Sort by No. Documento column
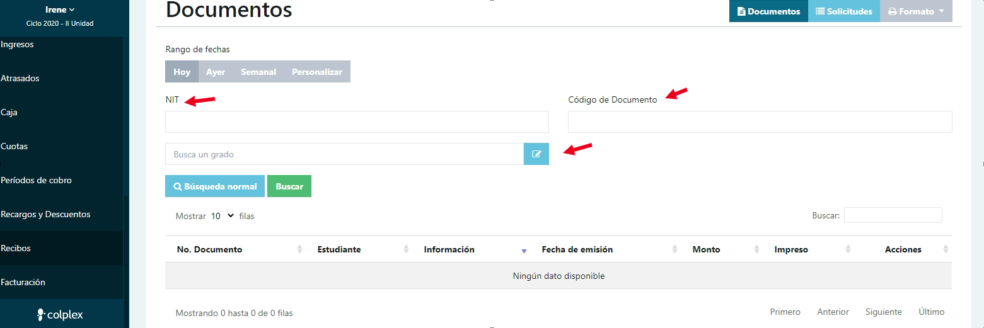Screen dimensions: 984x328 tap(235, 249)
